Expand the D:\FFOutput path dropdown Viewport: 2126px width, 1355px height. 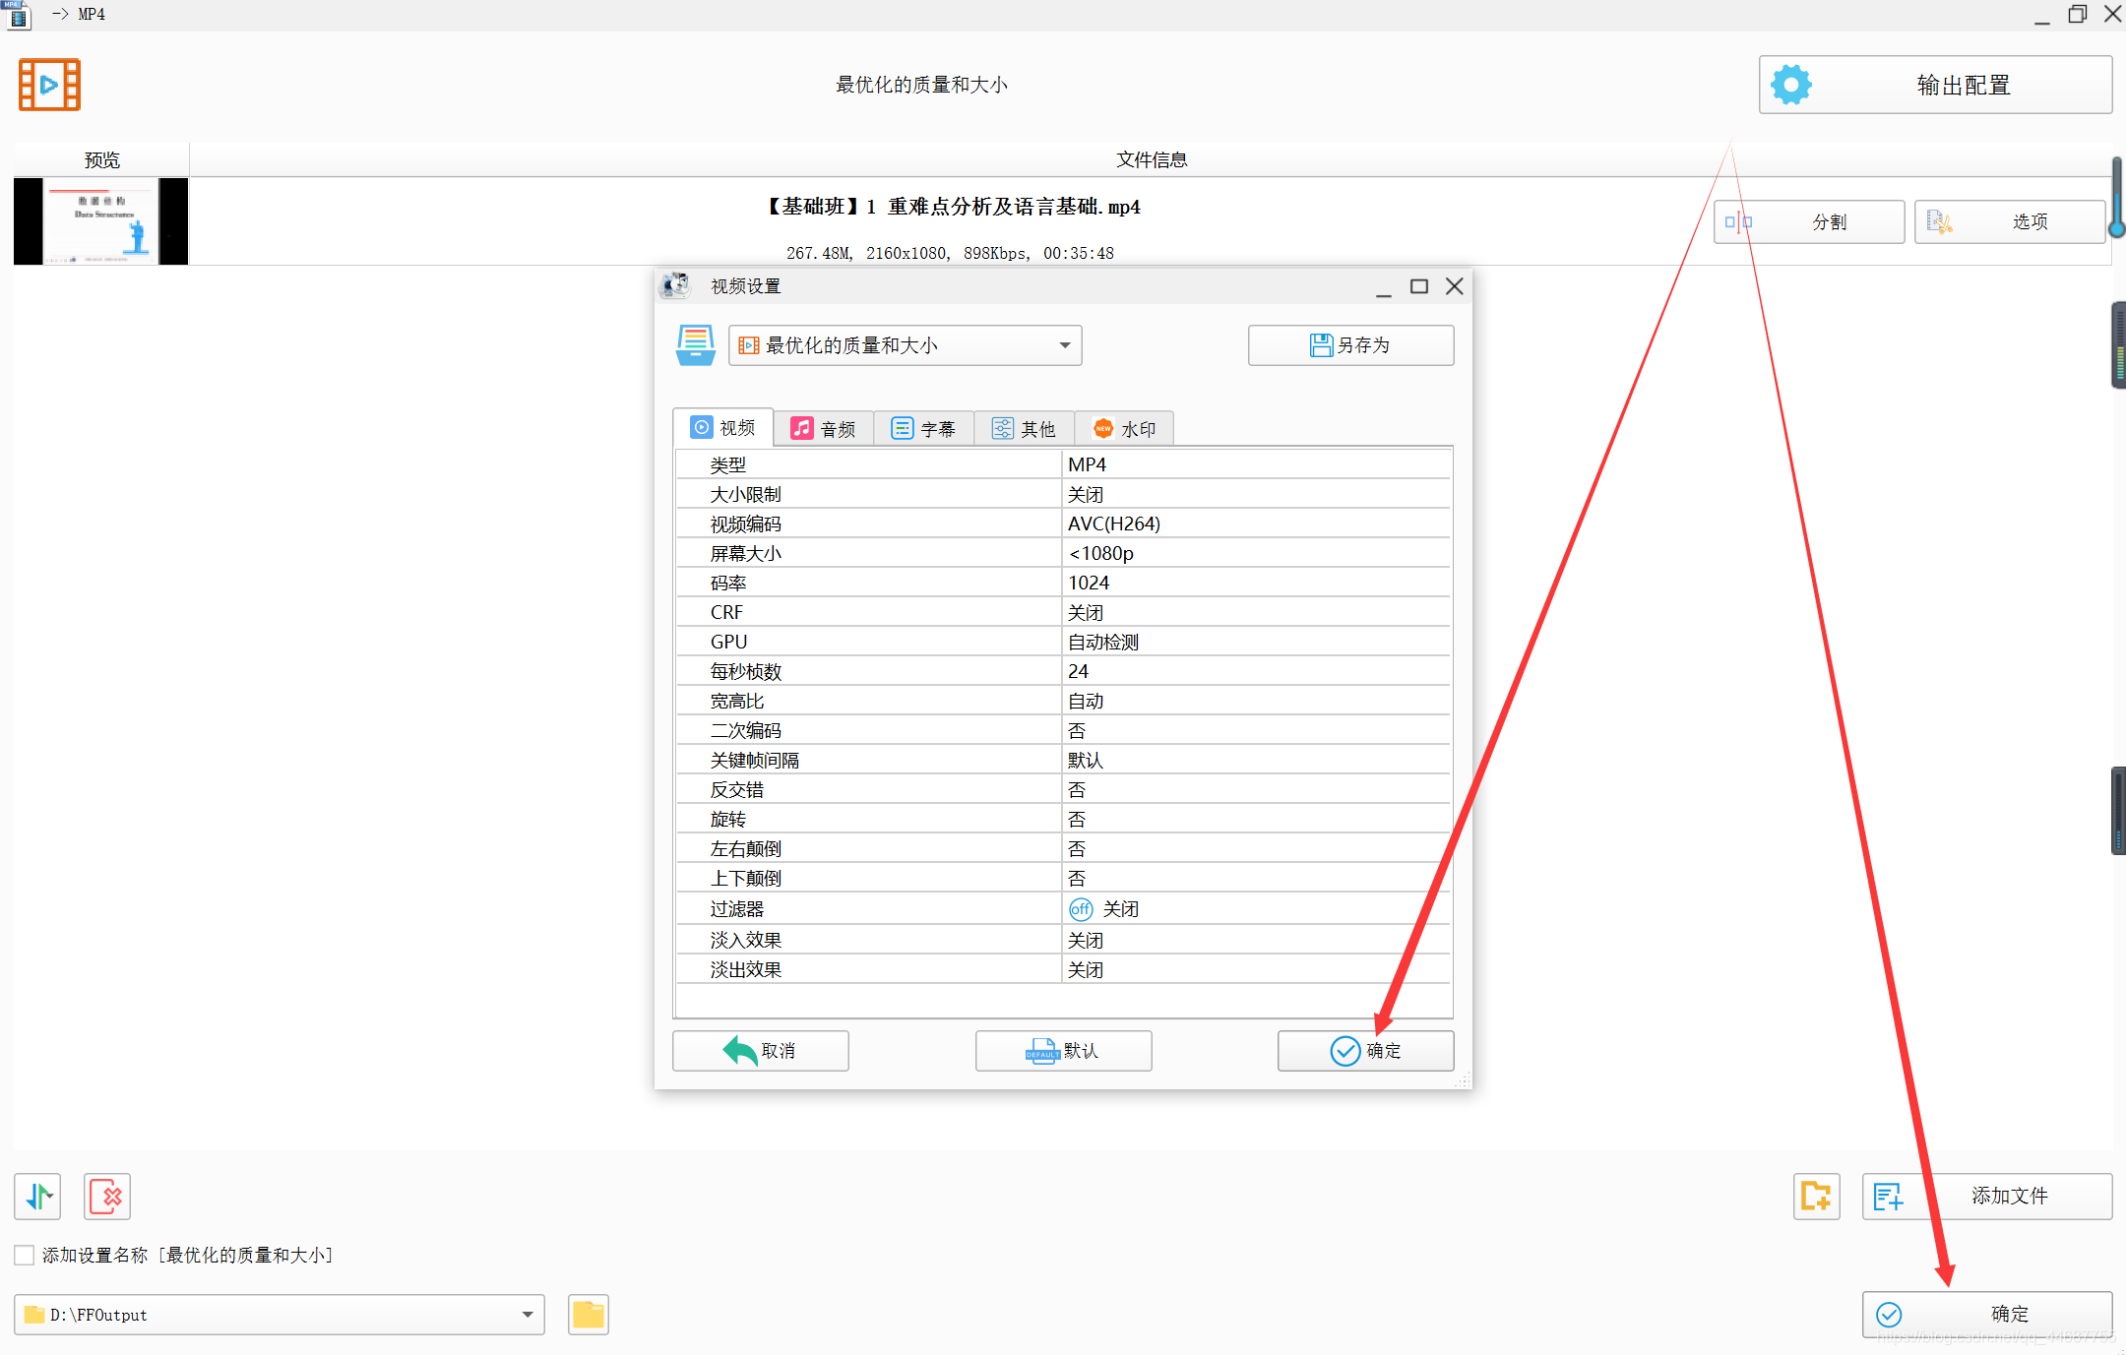[x=527, y=1315]
